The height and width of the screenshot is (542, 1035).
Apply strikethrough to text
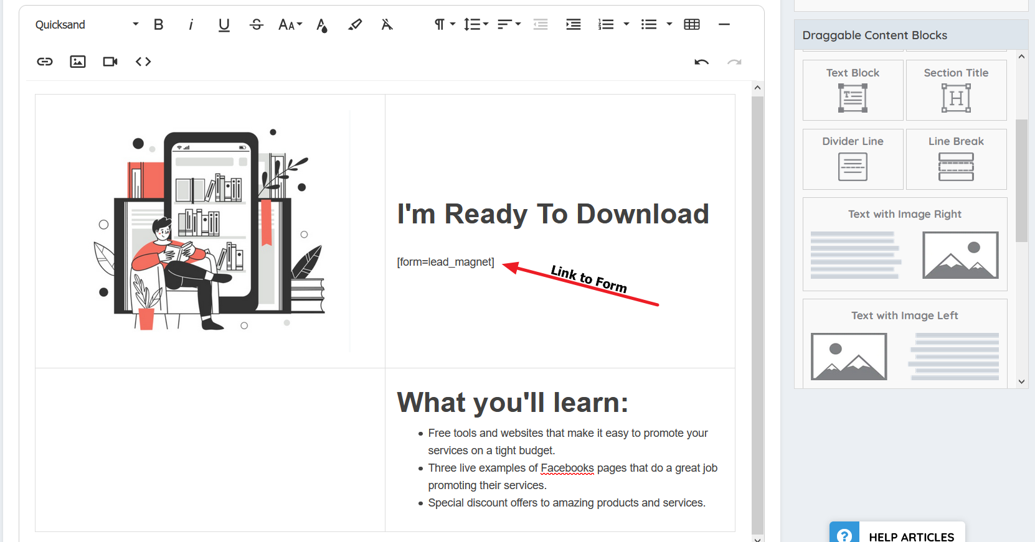[x=257, y=25]
